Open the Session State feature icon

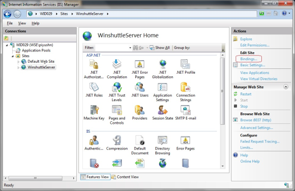[162, 113]
